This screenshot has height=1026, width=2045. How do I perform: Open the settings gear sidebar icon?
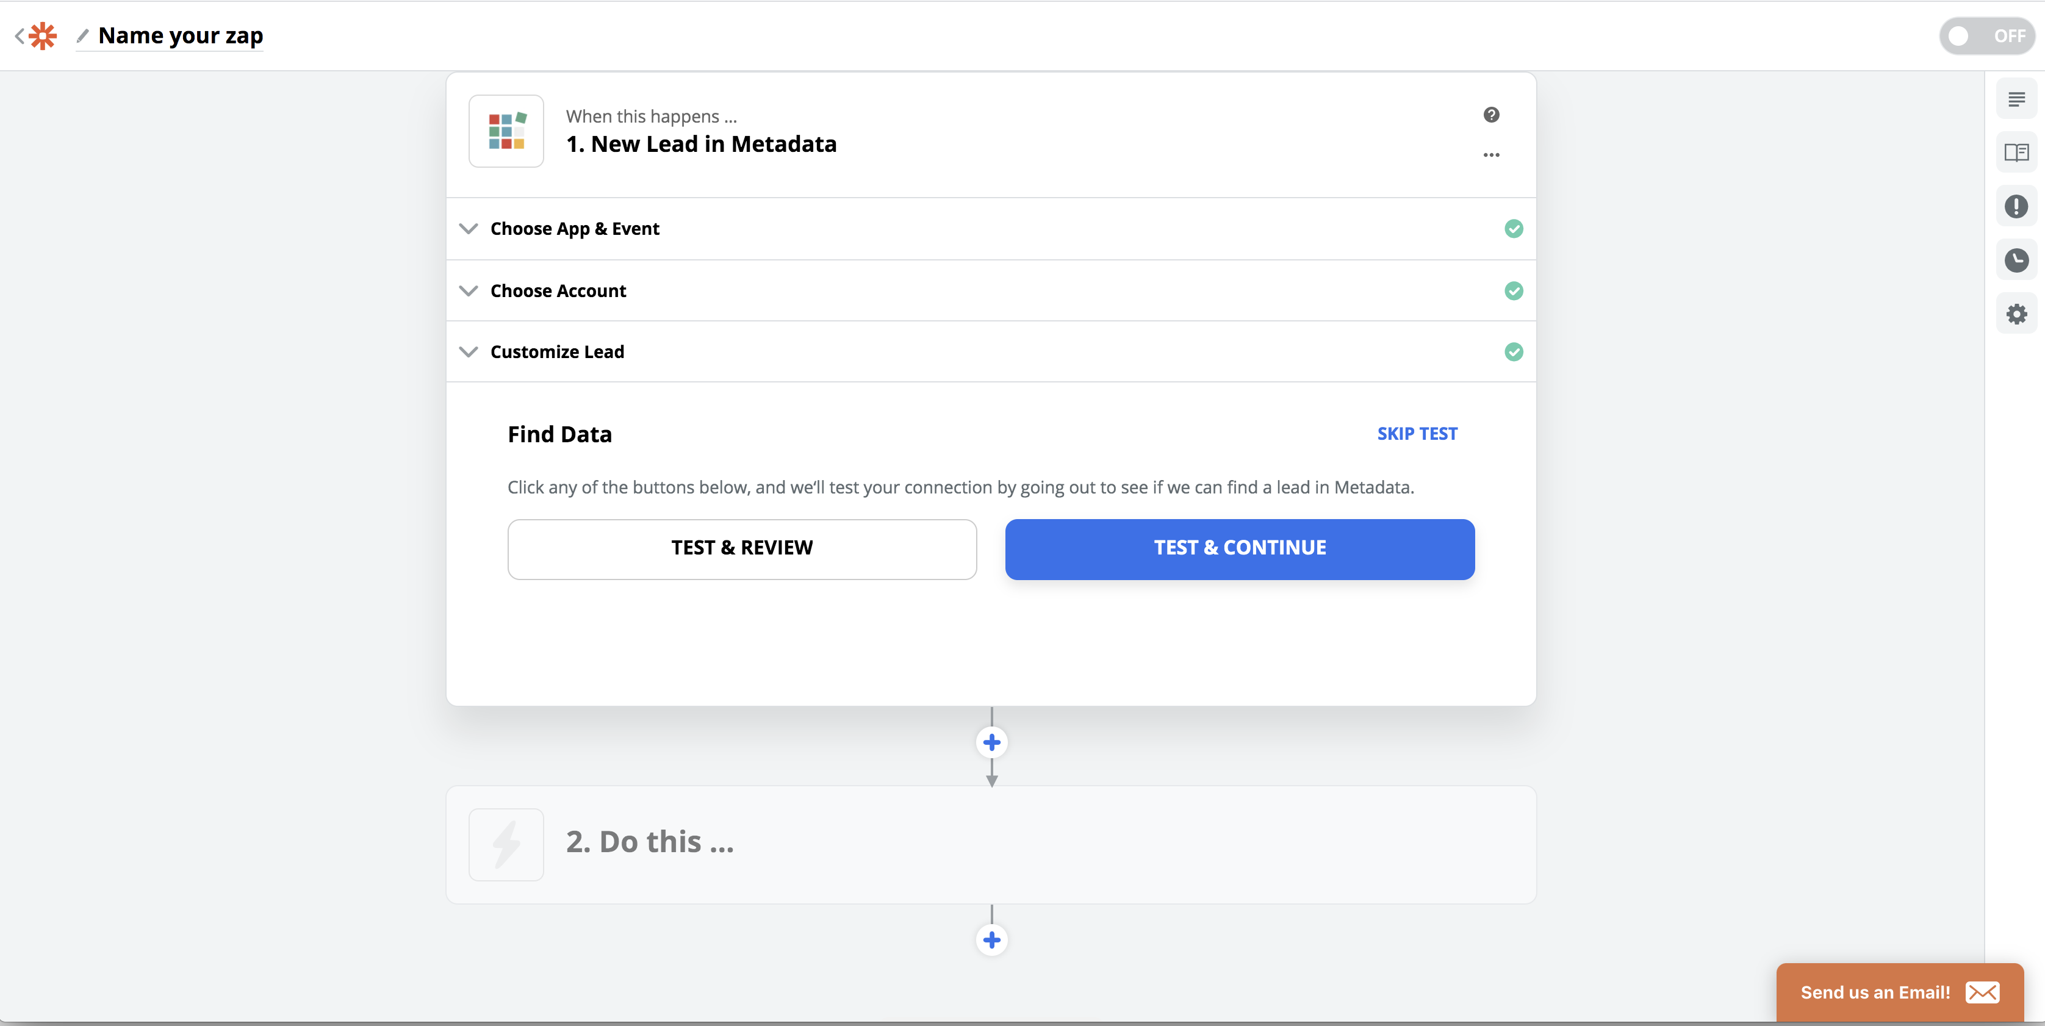2016,314
